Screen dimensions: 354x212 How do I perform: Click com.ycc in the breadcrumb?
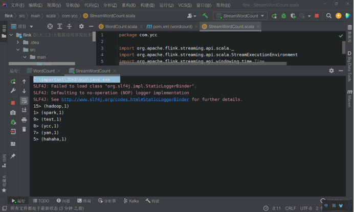point(70,16)
